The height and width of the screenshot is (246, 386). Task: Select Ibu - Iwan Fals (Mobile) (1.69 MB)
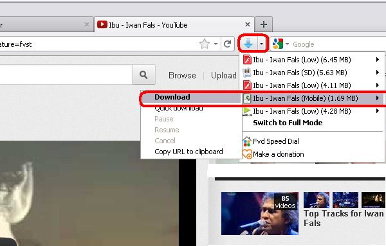pyautogui.click(x=312, y=98)
